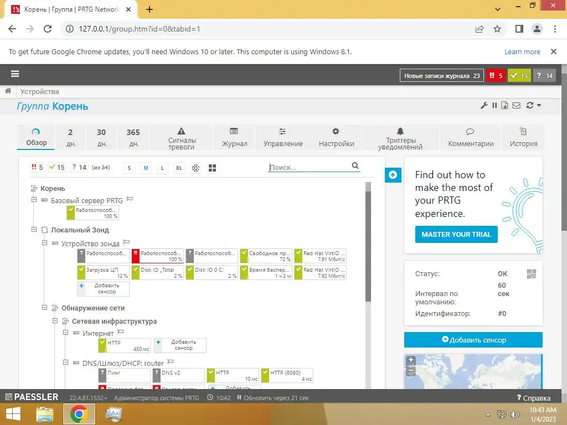Open the wrench settings icon for group
This screenshot has height=425, width=567.
coord(484,106)
